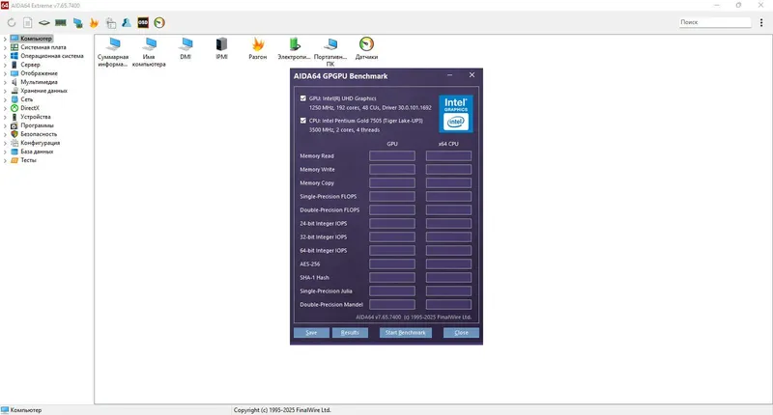Open the DMI icon
Image resolution: width=773 pixels, height=415 pixels.
point(186,48)
